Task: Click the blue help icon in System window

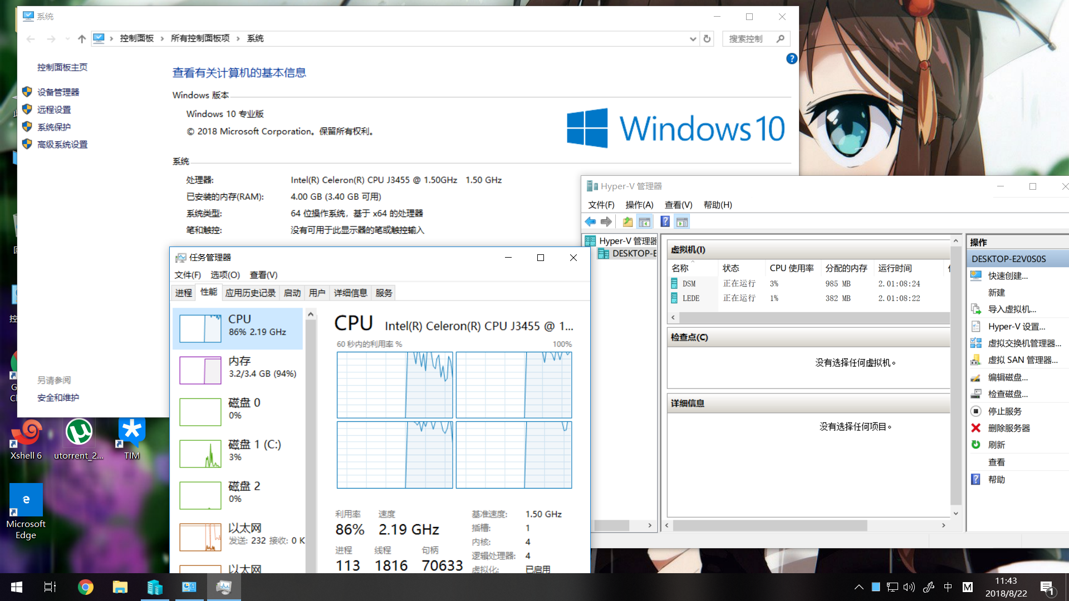Action: coord(792,58)
